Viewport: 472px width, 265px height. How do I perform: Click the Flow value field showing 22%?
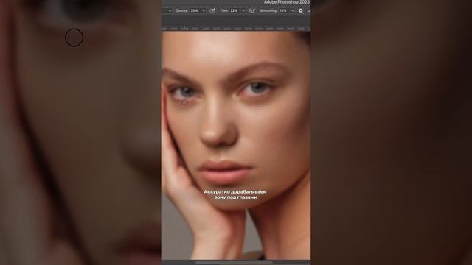click(234, 10)
